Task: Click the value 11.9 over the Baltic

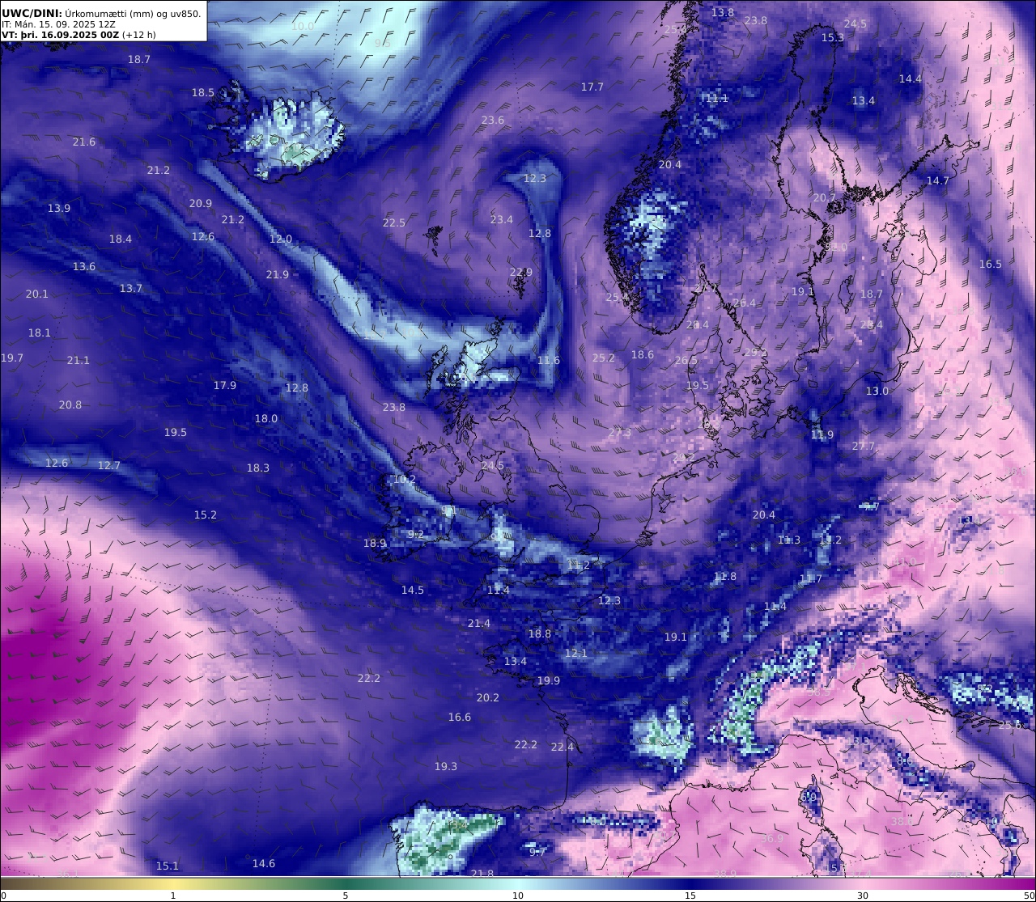Action: (x=822, y=435)
